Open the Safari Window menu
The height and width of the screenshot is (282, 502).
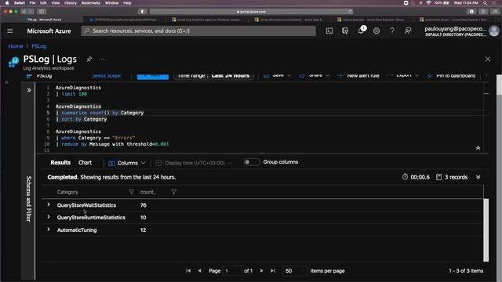click(x=111, y=3)
